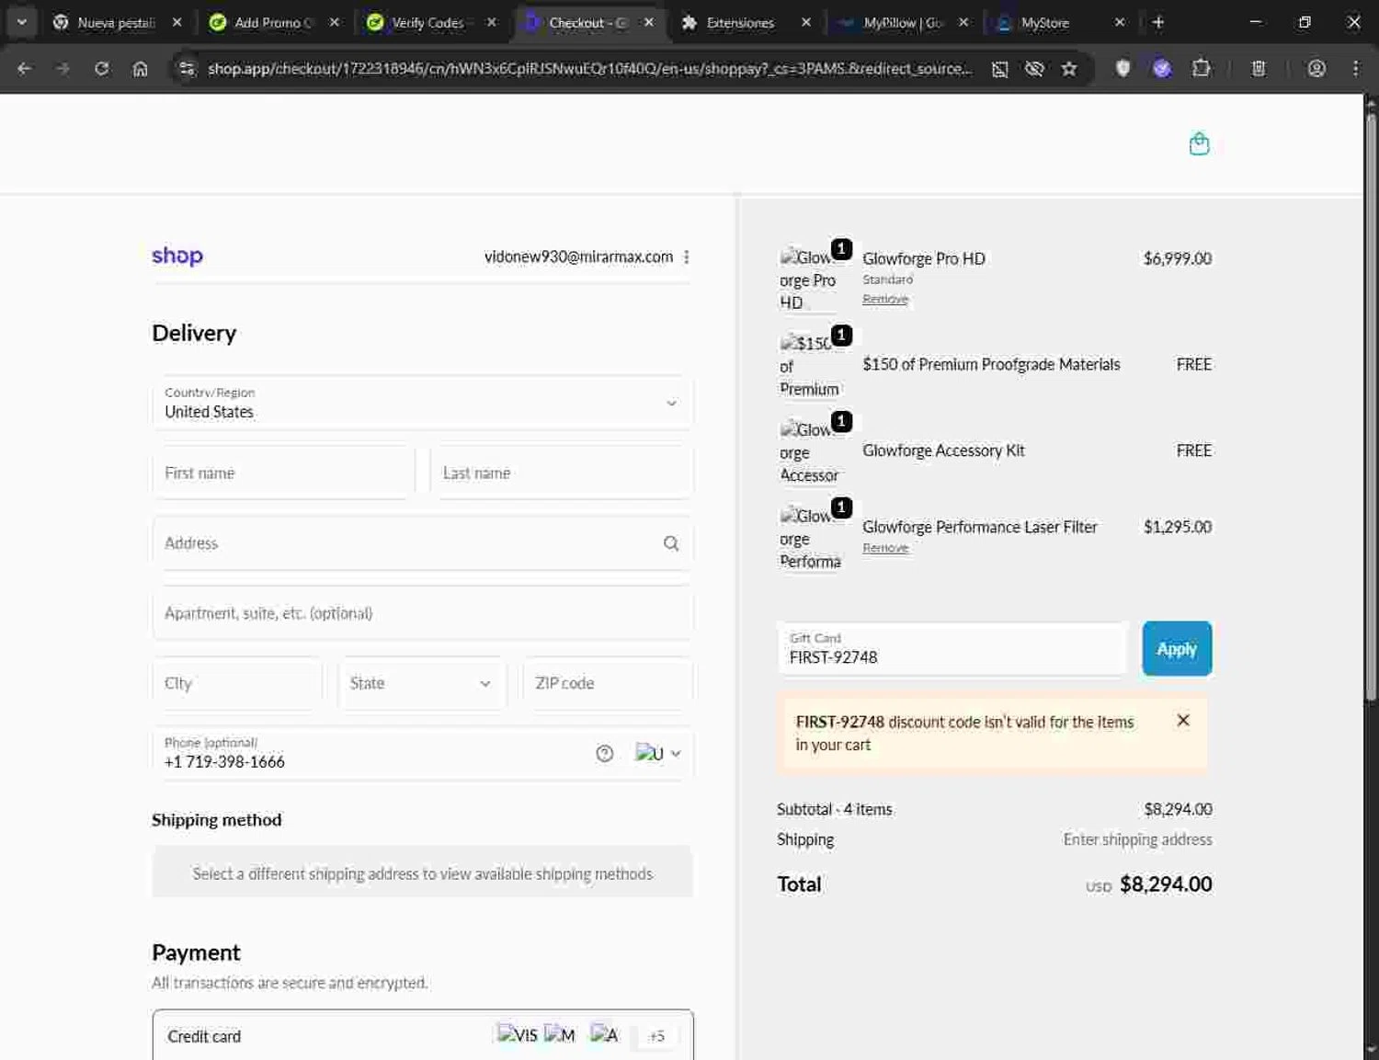Open the account options menu beside email

[687, 257]
